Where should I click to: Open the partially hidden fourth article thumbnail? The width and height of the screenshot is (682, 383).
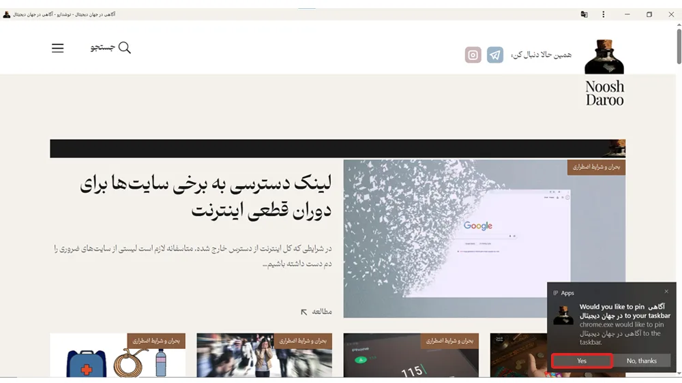pyautogui.click(x=518, y=355)
